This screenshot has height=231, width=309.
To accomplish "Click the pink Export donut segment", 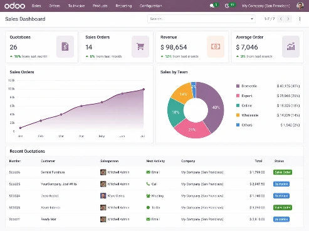I will [x=192, y=130].
